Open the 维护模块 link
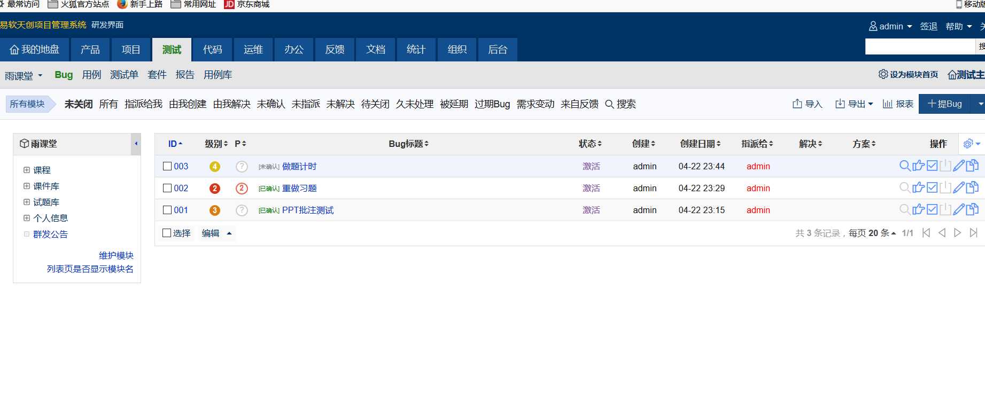 point(116,255)
